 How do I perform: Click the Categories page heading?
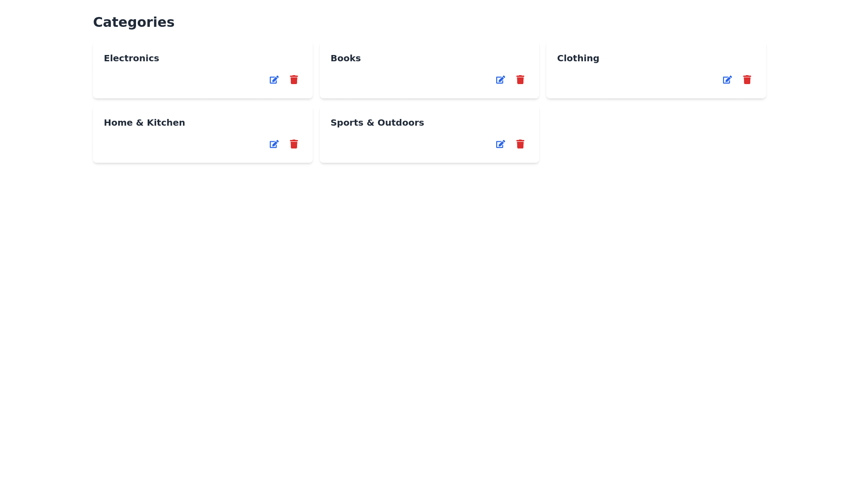(133, 22)
